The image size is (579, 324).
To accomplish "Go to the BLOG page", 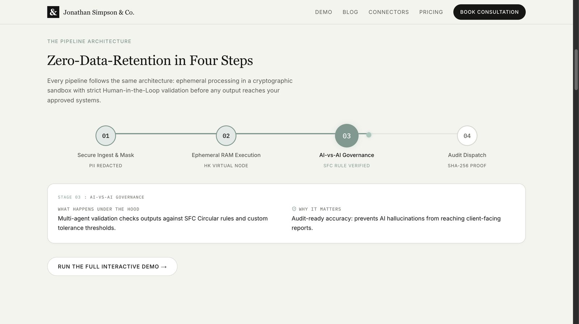I will point(350,12).
